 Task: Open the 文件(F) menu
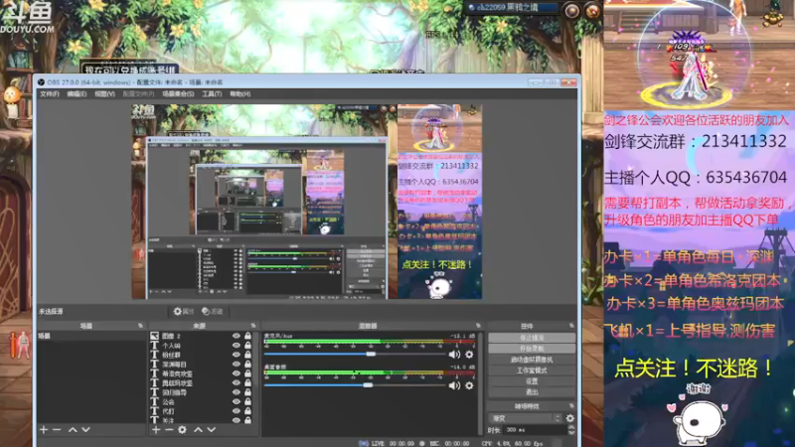[49, 94]
